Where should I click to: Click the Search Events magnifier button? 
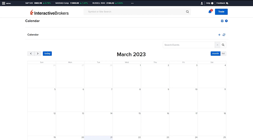[223, 45]
